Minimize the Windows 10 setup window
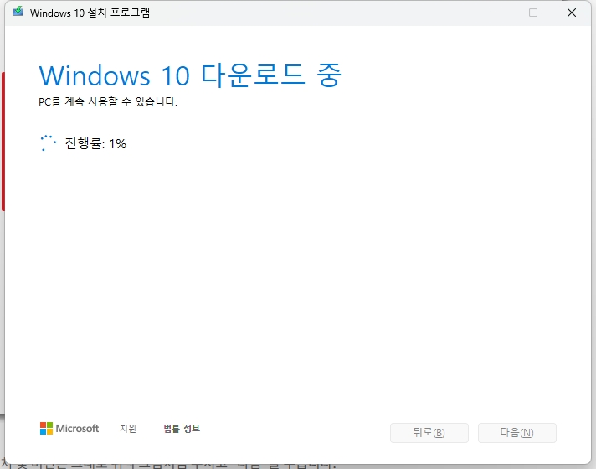596x469 pixels. click(x=496, y=13)
